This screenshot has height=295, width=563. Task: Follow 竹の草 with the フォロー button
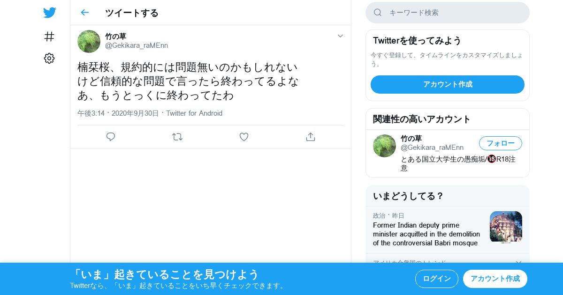pos(501,143)
